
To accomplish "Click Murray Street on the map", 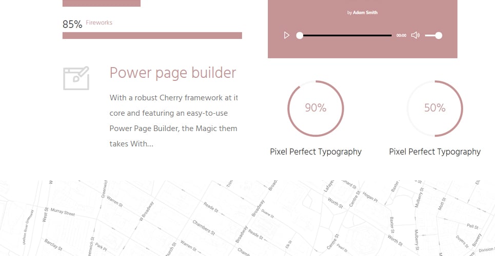I will pyautogui.click(x=63, y=212).
